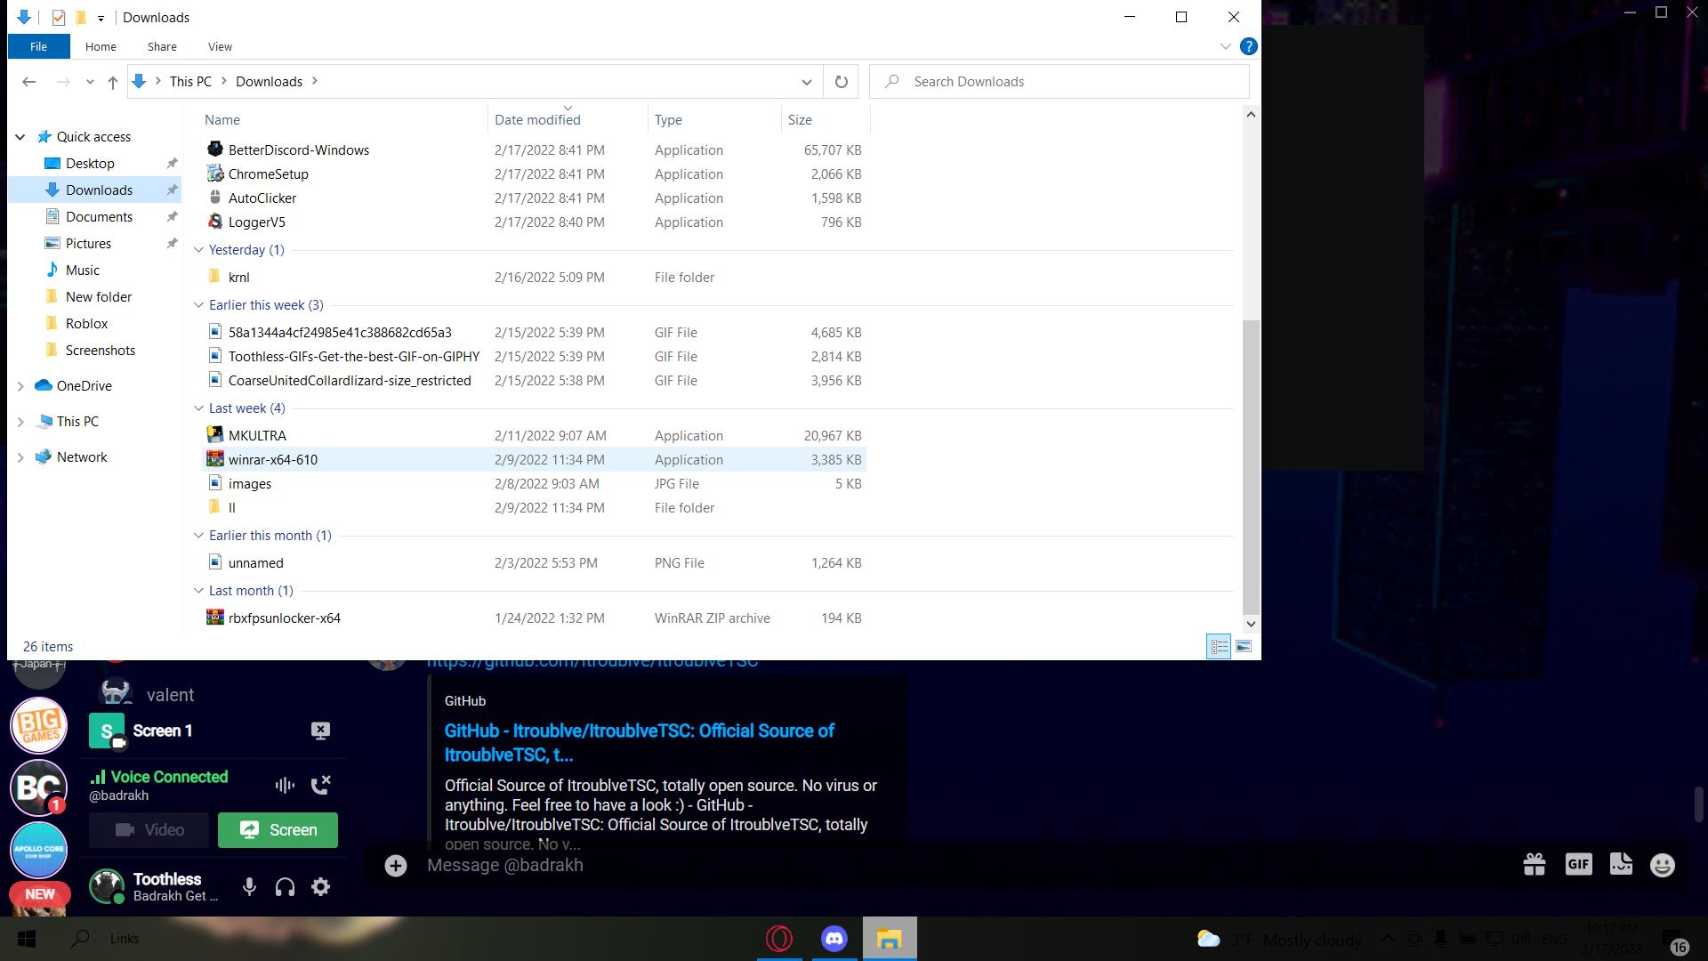Click the Discord disconnect call icon
This screenshot has height=961, width=1708.
click(320, 785)
